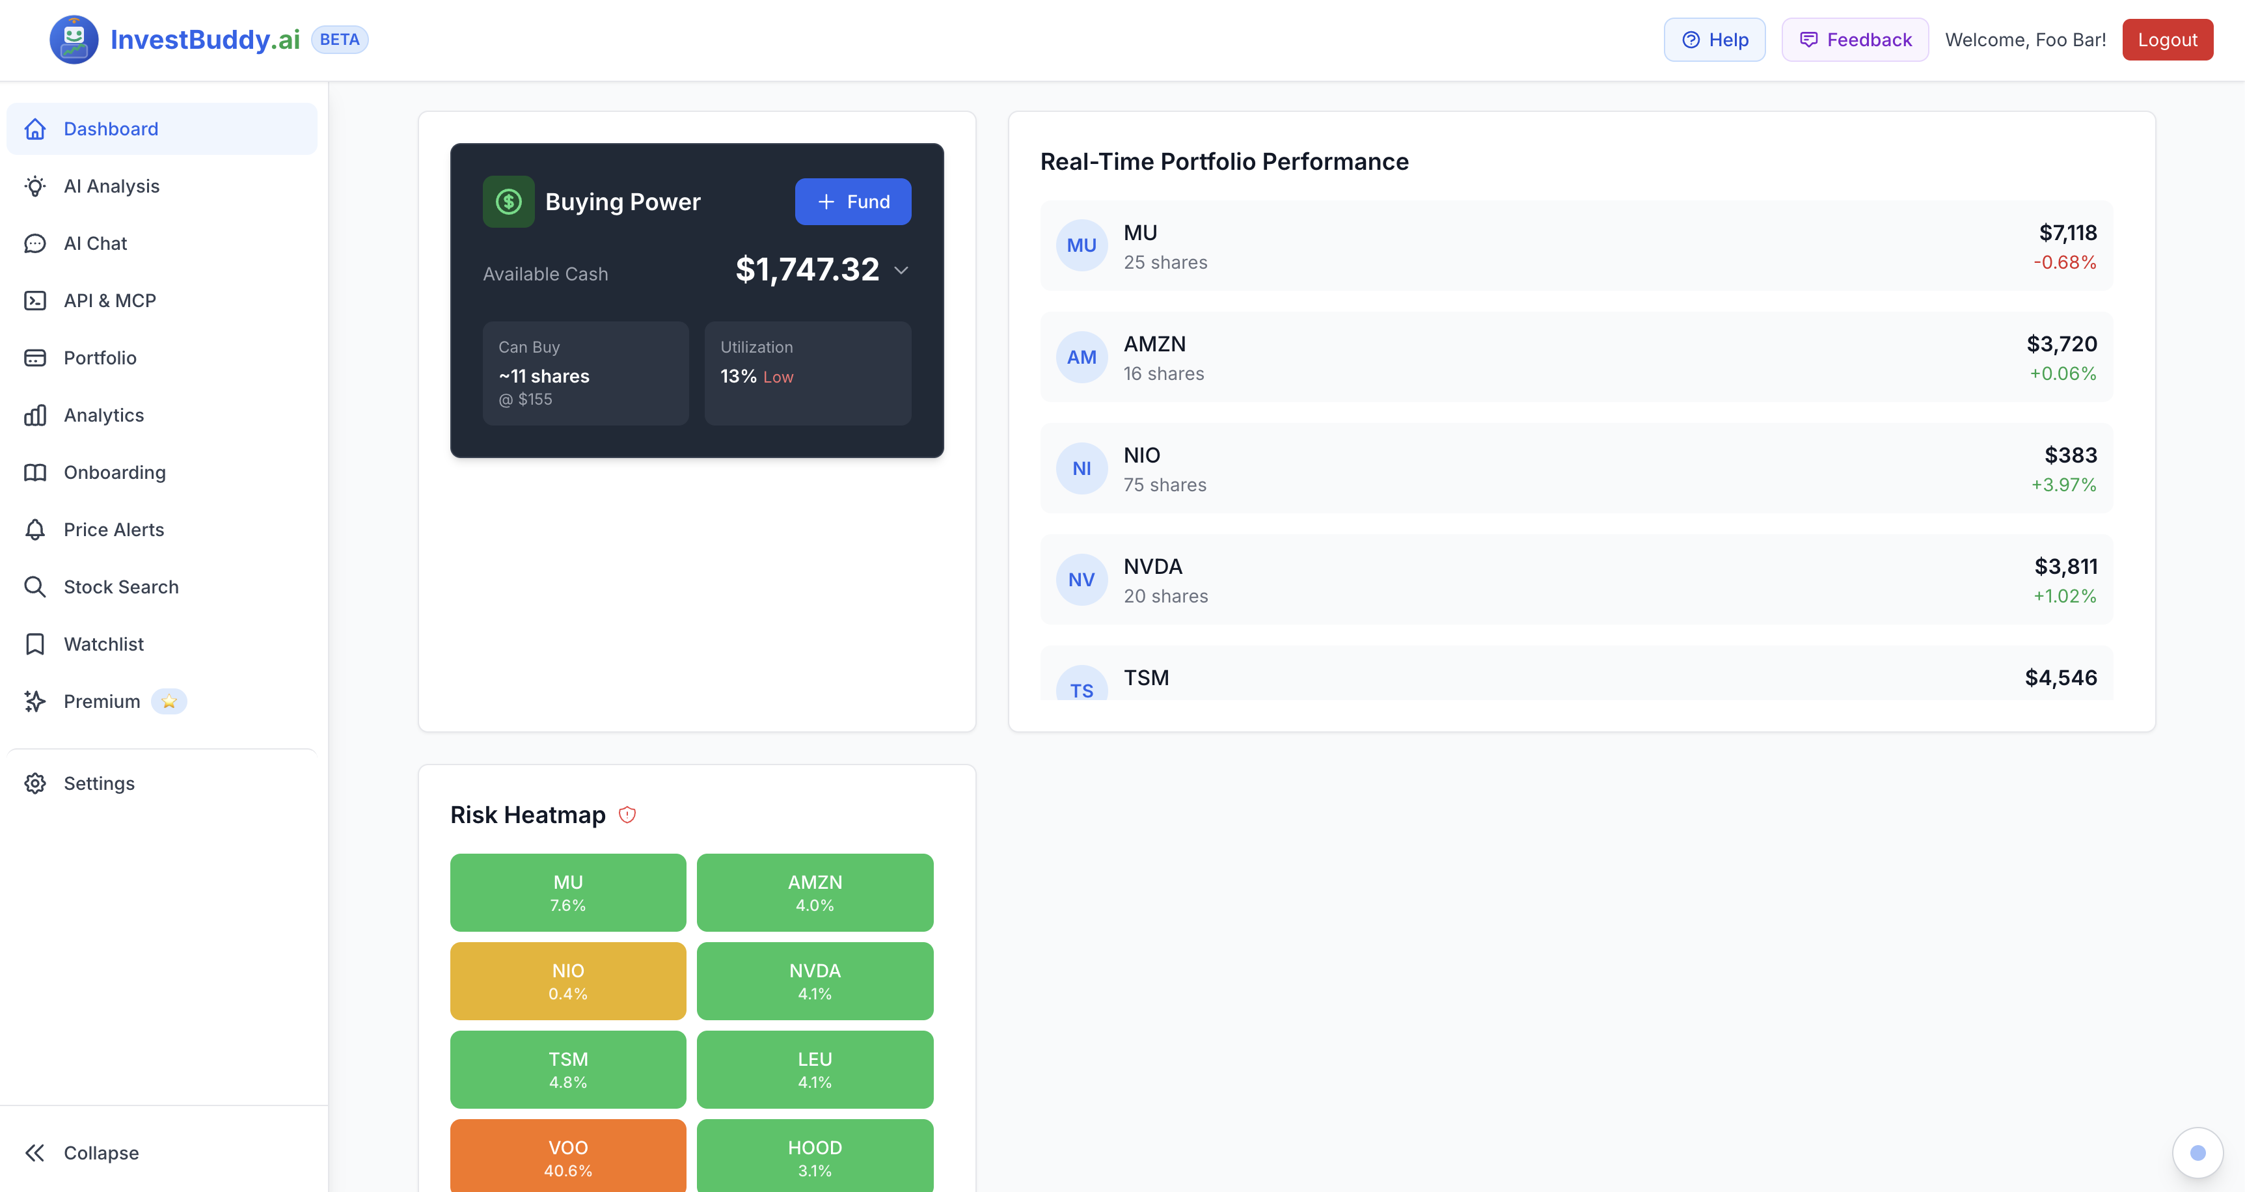Expand the Available Cash amount chevron
Screen dimensions: 2245x1192
coord(901,270)
